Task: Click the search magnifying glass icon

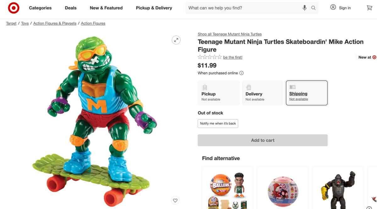Action: tap(312, 7)
